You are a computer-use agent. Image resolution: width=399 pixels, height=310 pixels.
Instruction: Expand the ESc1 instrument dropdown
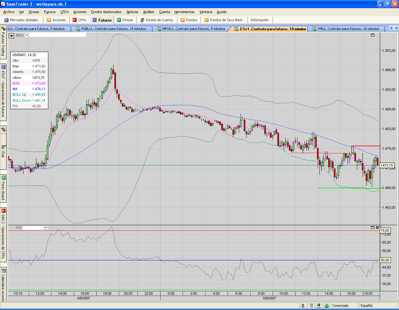pyautogui.click(x=27, y=36)
